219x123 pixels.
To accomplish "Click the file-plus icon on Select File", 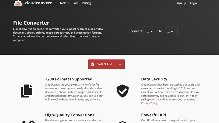I will pyautogui.click(x=93, y=64).
